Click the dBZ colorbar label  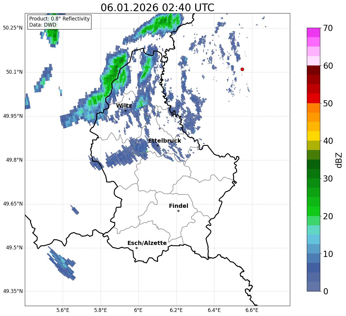338,160
